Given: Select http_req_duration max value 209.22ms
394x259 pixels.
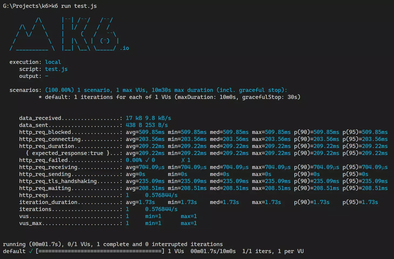Looking at the screenshot, I should 278,146.
